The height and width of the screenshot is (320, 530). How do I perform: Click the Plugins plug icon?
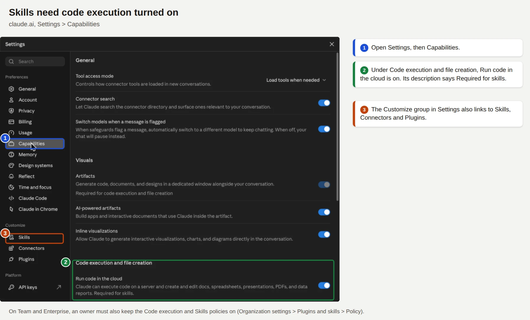pyautogui.click(x=12, y=259)
